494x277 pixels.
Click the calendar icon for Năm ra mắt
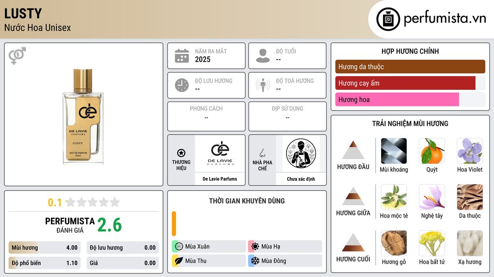182,56
